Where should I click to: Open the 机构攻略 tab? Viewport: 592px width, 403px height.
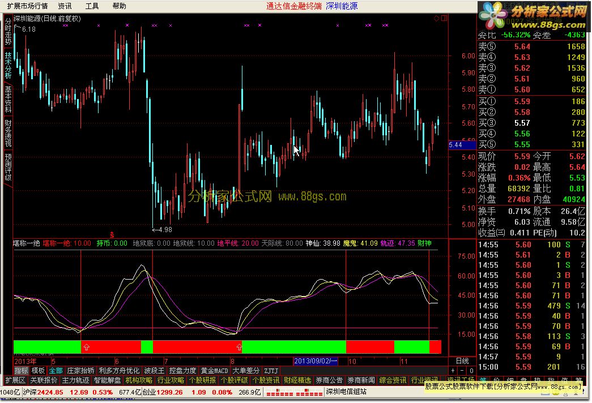(x=139, y=380)
